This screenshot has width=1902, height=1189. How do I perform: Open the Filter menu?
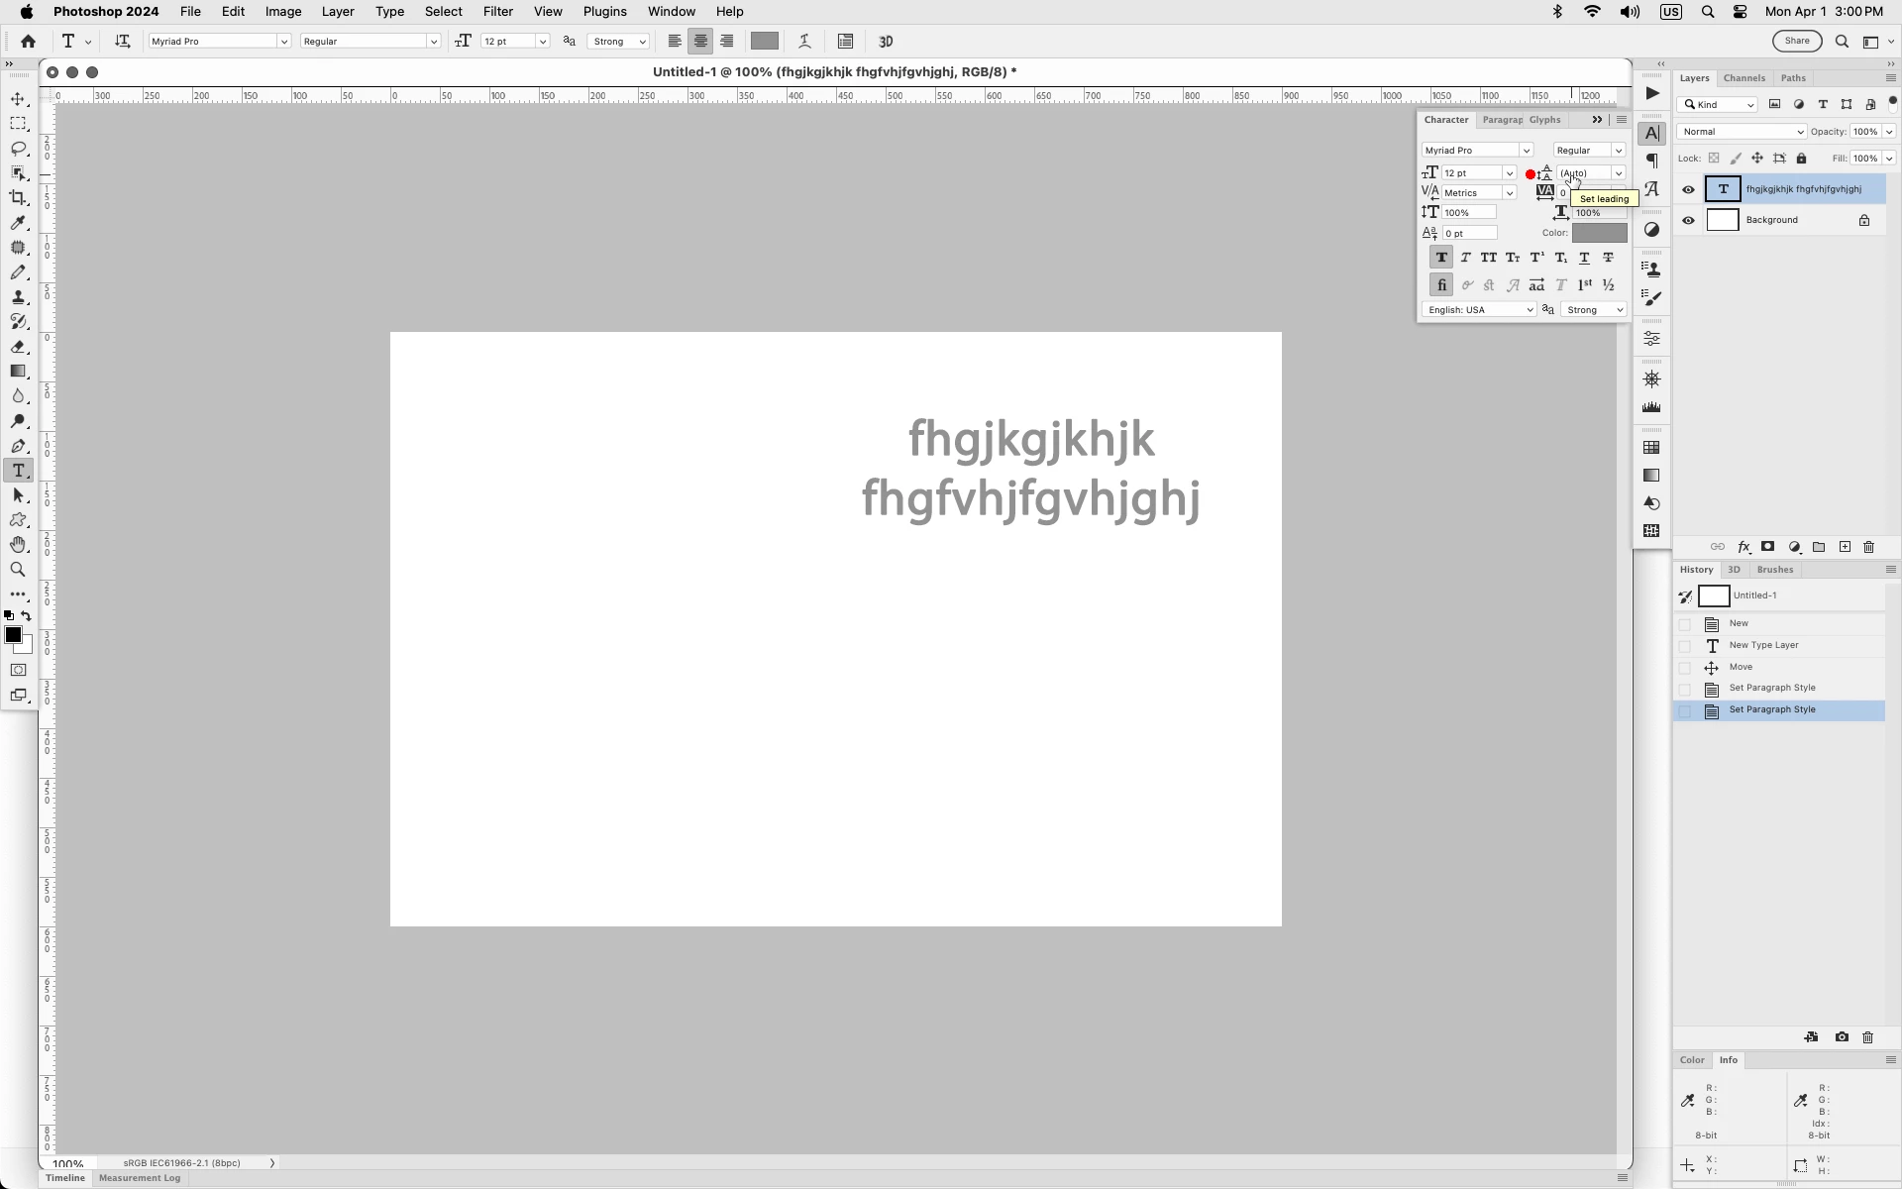(497, 12)
